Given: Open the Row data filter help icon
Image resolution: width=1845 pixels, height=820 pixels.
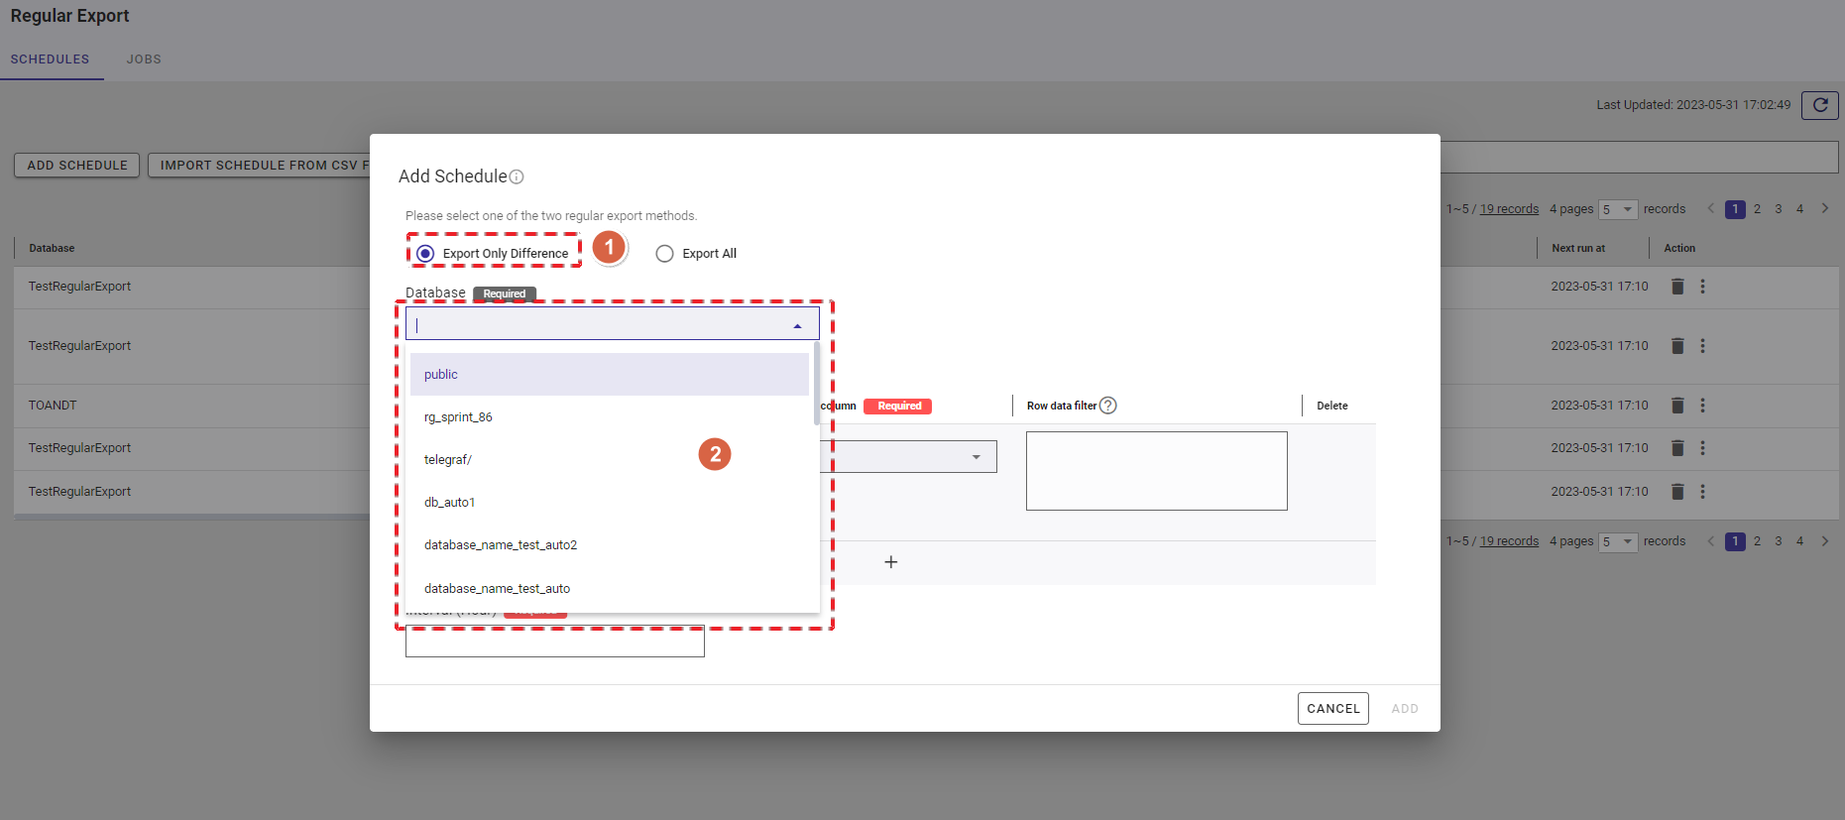Looking at the screenshot, I should [1108, 406].
